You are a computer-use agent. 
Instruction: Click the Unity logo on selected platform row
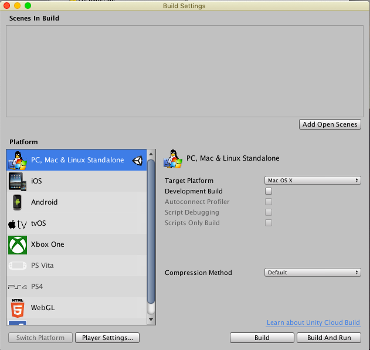point(137,161)
